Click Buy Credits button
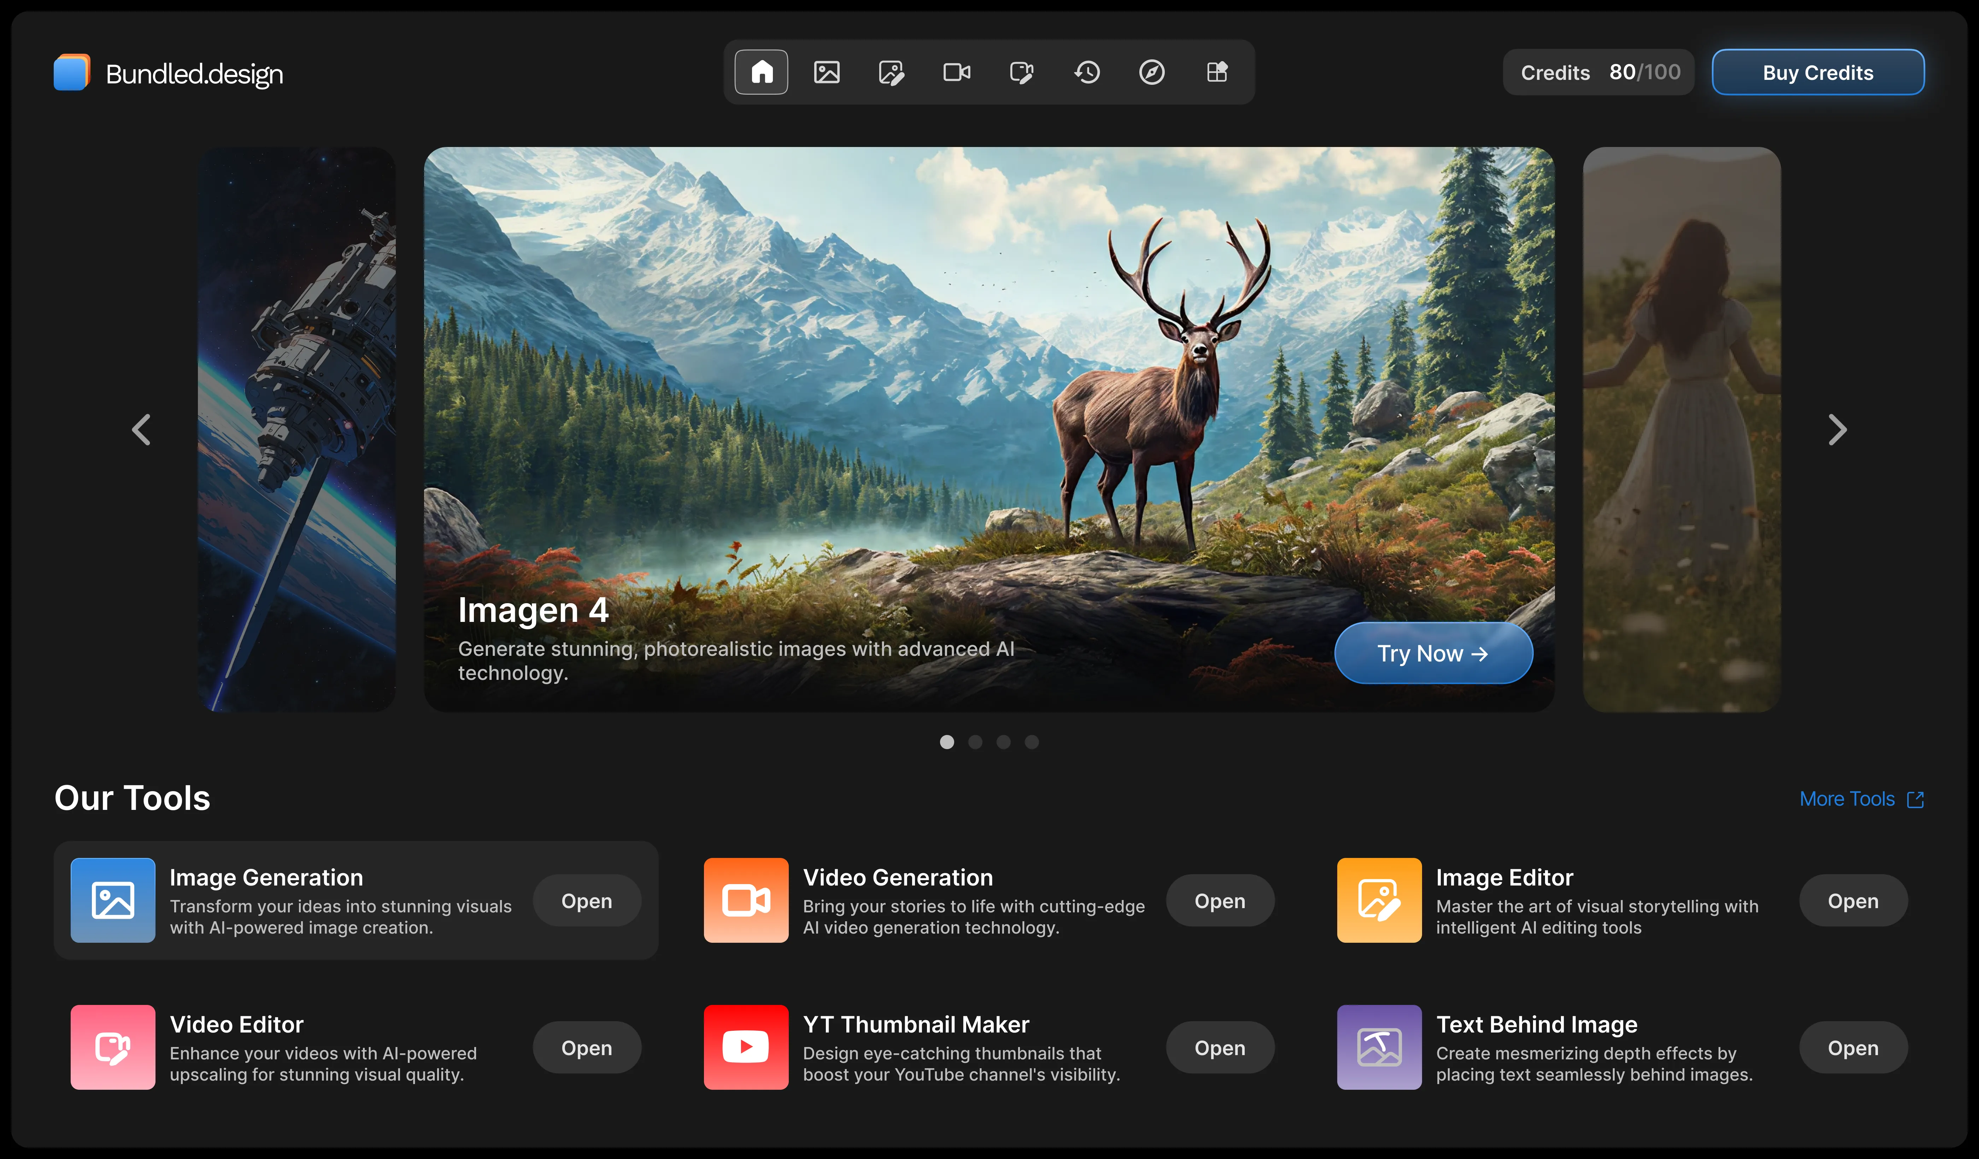Image resolution: width=1979 pixels, height=1159 pixels. pos(1818,72)
